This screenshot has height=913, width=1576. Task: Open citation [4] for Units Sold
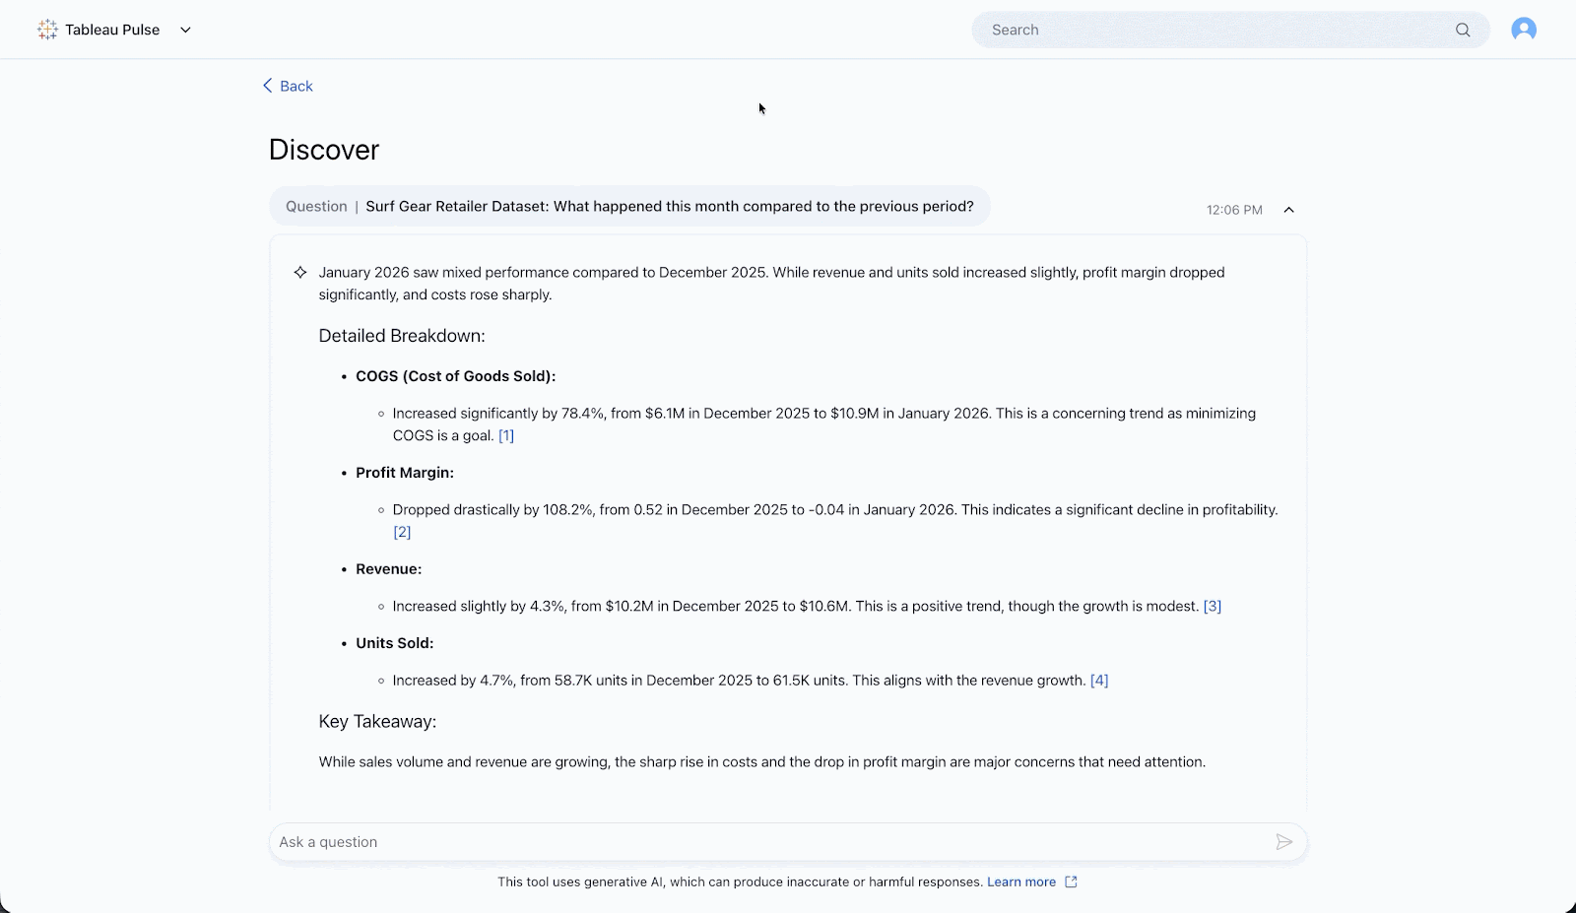point(1099,680)
